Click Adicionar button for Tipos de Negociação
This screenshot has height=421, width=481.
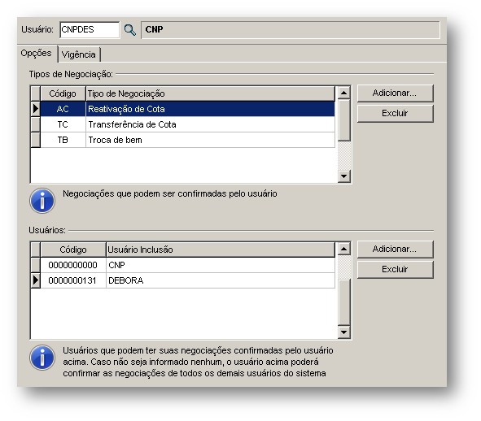395,93
